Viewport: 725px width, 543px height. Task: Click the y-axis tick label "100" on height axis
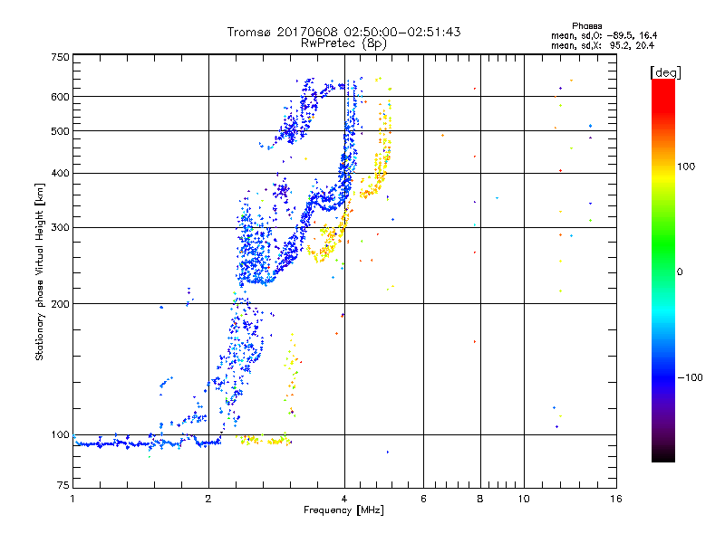pos(60,435)
